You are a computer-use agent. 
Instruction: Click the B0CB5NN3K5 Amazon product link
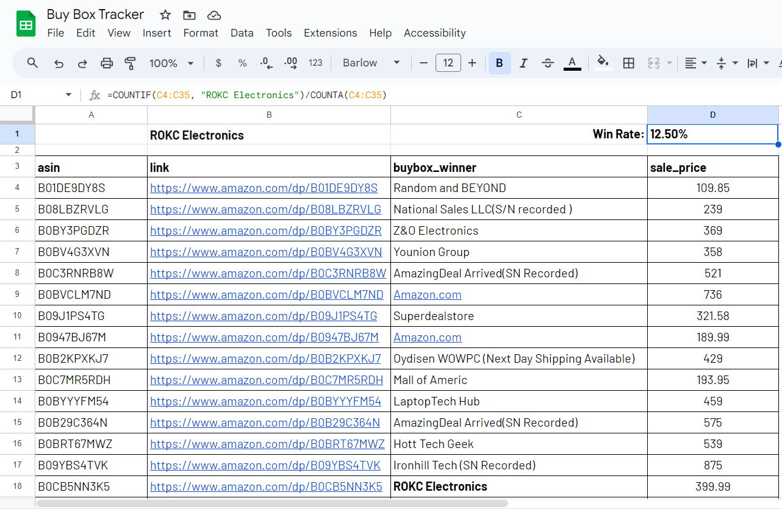[266, 486]
